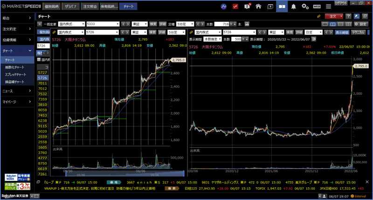Open 注文照会 top tab

[x=90, y=7]
